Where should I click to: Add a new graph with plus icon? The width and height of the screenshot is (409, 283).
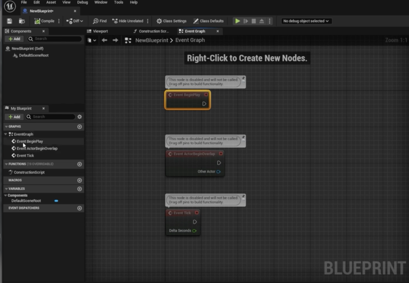coord(80,126)
